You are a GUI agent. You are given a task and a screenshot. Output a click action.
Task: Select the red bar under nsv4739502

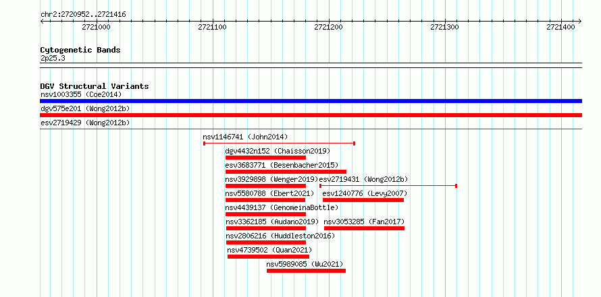coord(268,257)
